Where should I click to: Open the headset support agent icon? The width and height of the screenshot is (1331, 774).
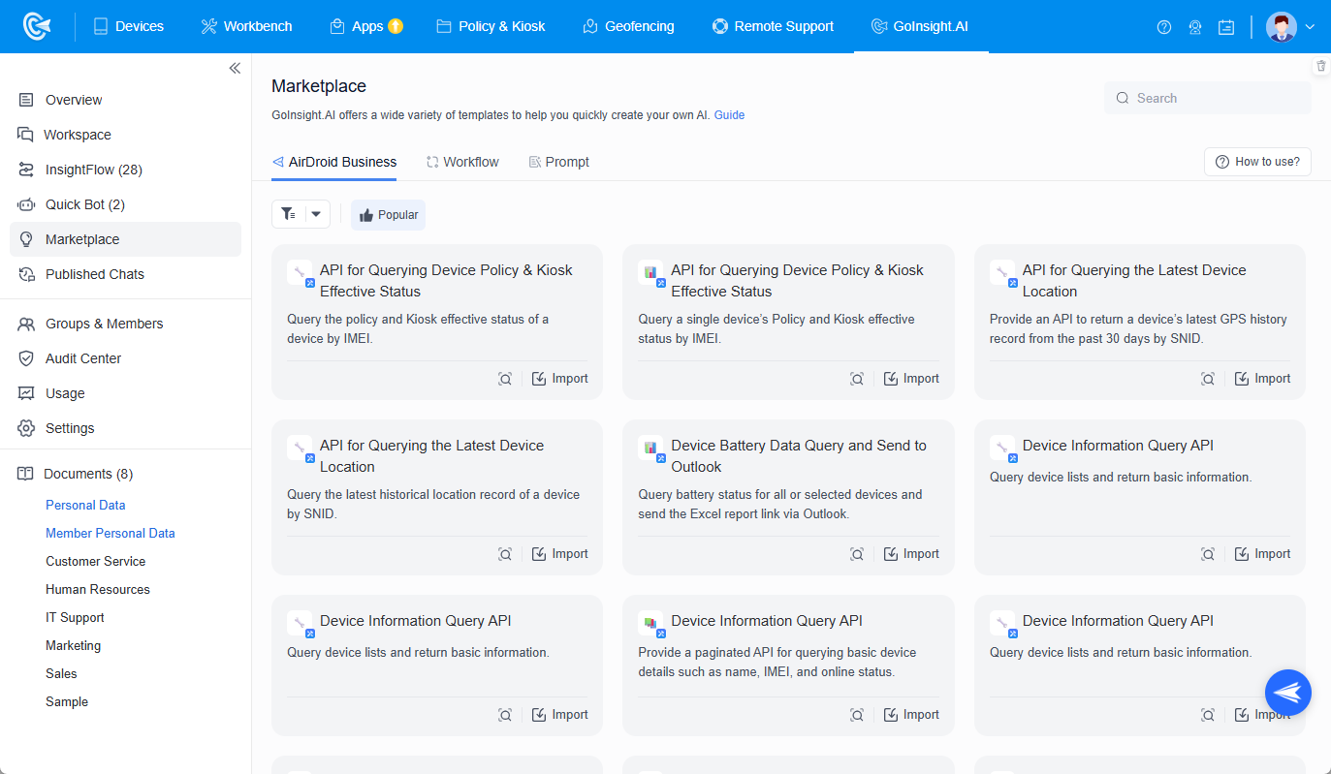[1195, 27]
